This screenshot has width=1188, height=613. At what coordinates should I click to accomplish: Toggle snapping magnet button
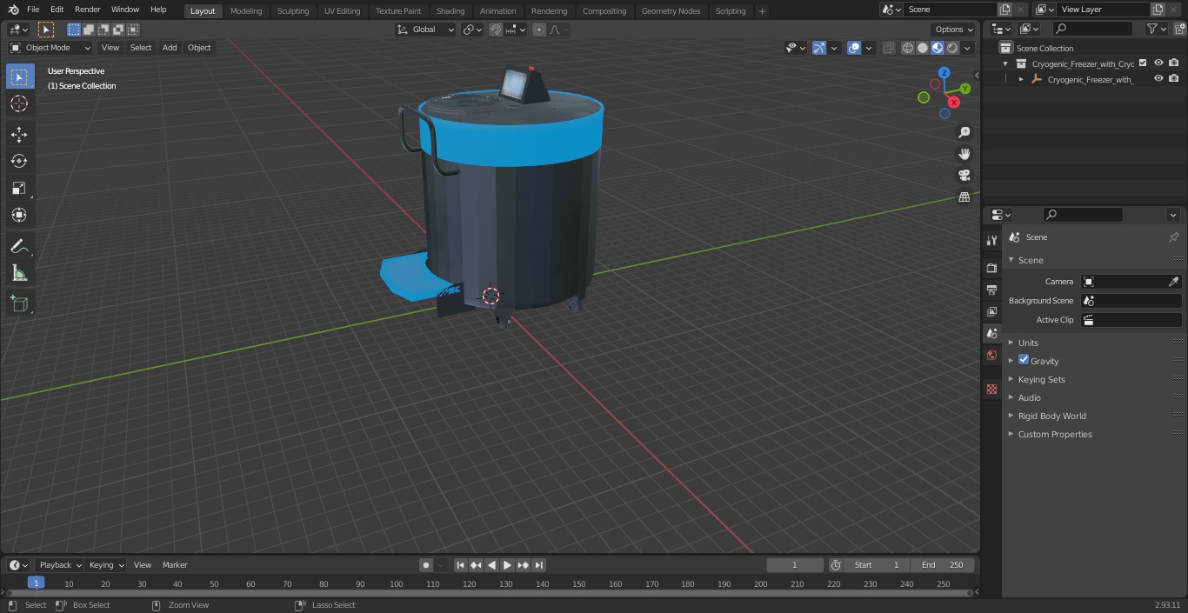(x=495, y=30)
